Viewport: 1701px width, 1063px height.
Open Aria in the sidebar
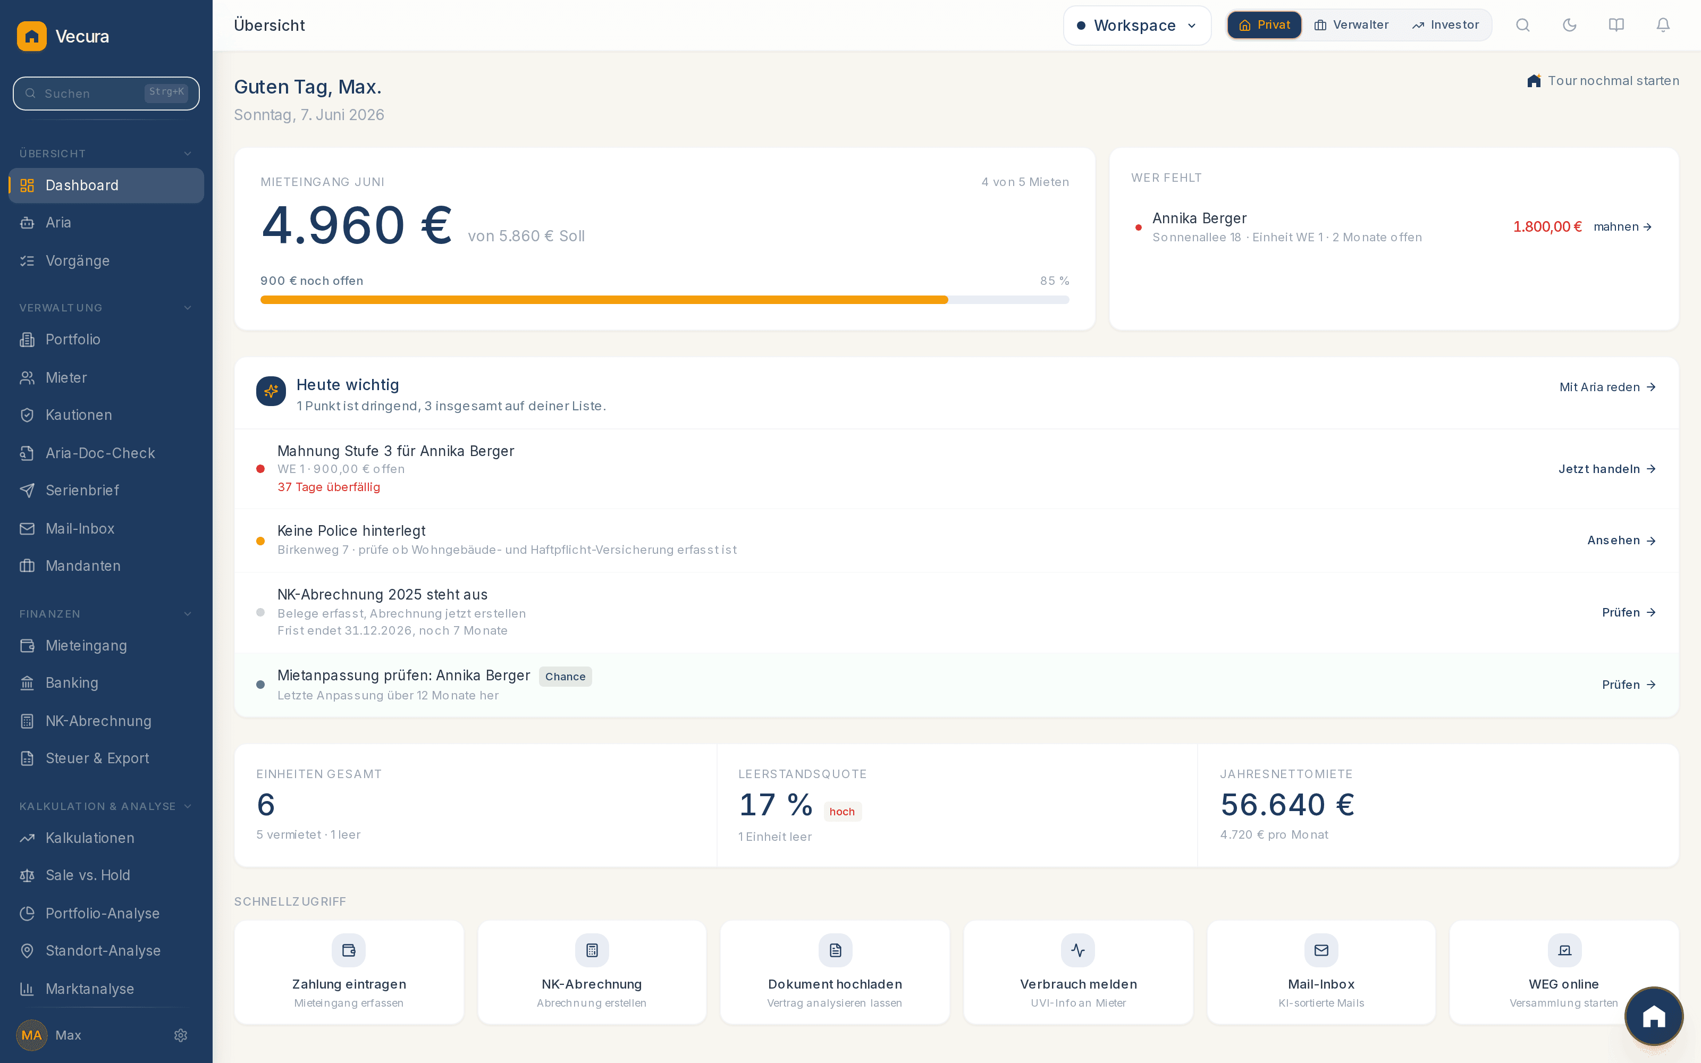(x=106, y=223)
